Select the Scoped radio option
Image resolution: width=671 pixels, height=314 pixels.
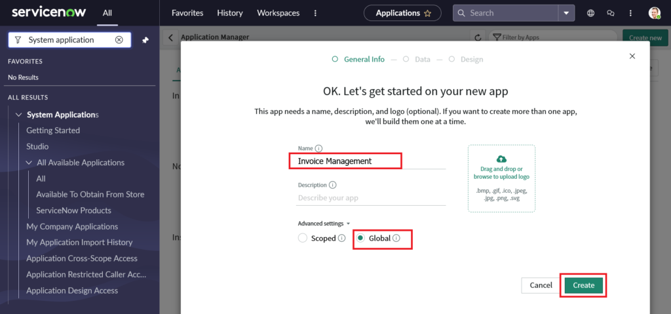(x=303, y=238)
